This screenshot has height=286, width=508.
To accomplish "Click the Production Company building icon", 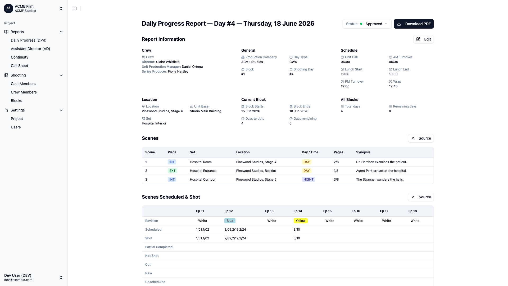I will pyautogui.click(x=243, y=57).
